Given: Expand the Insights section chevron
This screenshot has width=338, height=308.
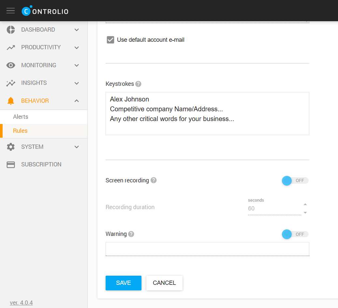Looking at the screenshot, I should click(77, 83).
